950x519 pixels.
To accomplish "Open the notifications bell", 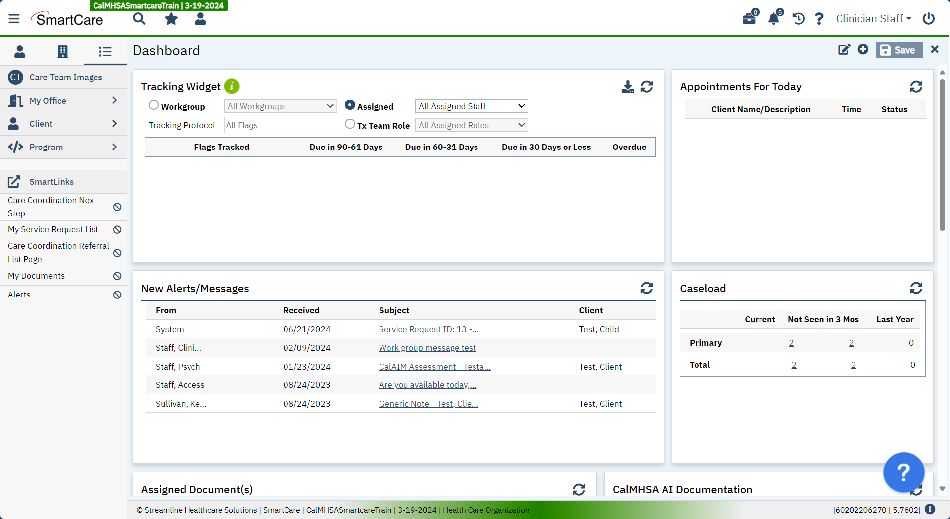I will pos(774,18).
